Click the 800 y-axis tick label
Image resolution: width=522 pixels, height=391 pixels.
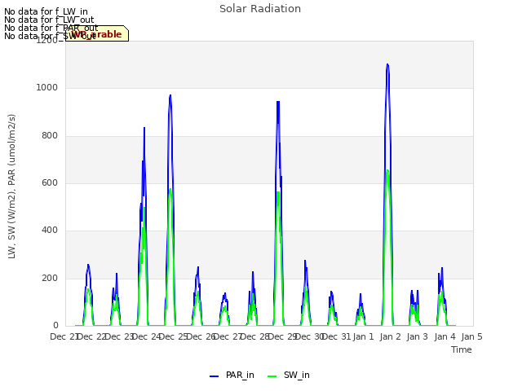point(50,136)
